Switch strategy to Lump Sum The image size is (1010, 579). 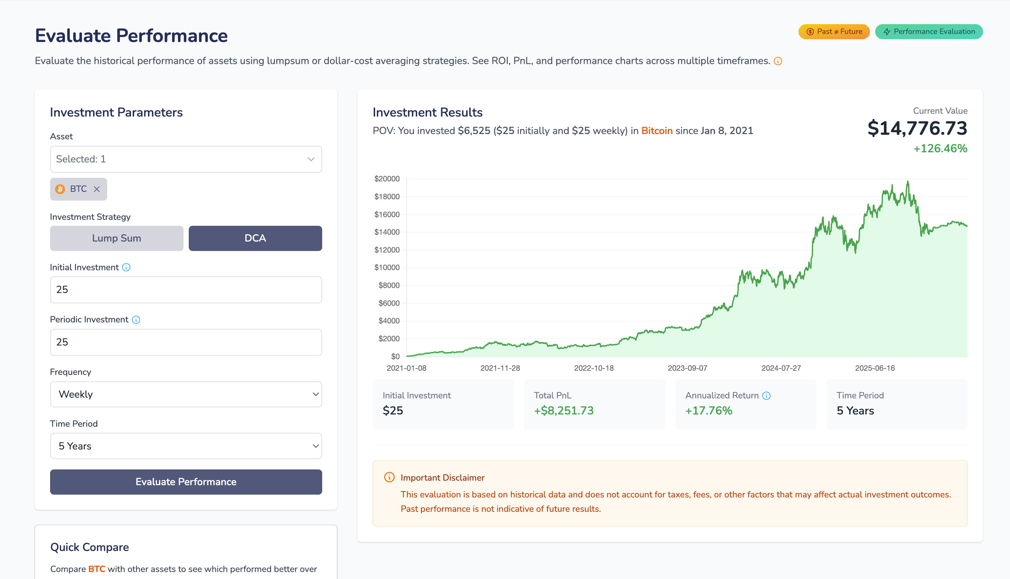(116, 238)
